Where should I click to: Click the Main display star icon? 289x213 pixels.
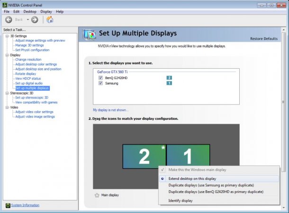coord(97,195)
